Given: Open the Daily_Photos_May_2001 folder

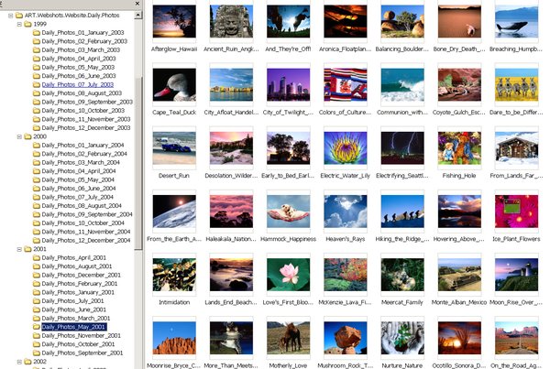Looking at the screenshot, I should [x=73, y=326].
